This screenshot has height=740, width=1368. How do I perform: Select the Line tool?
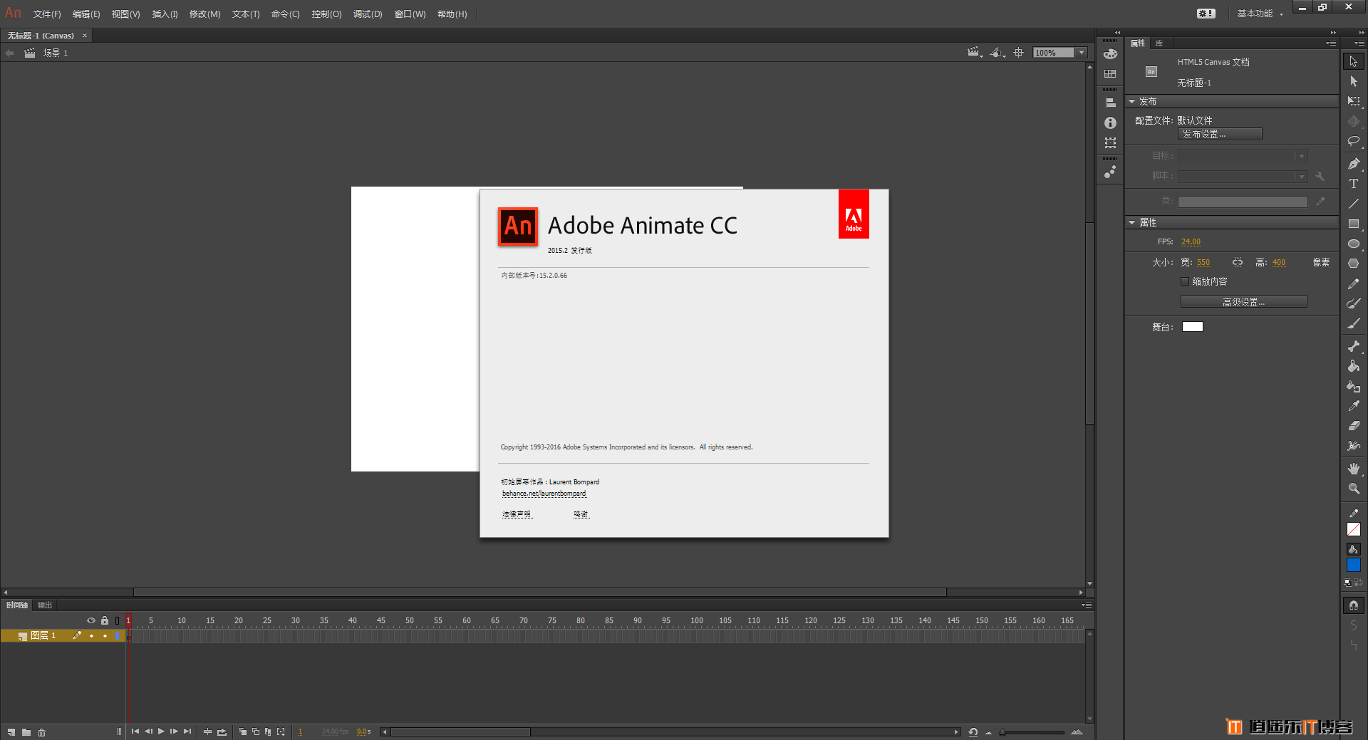click(x=1354, y=203)
